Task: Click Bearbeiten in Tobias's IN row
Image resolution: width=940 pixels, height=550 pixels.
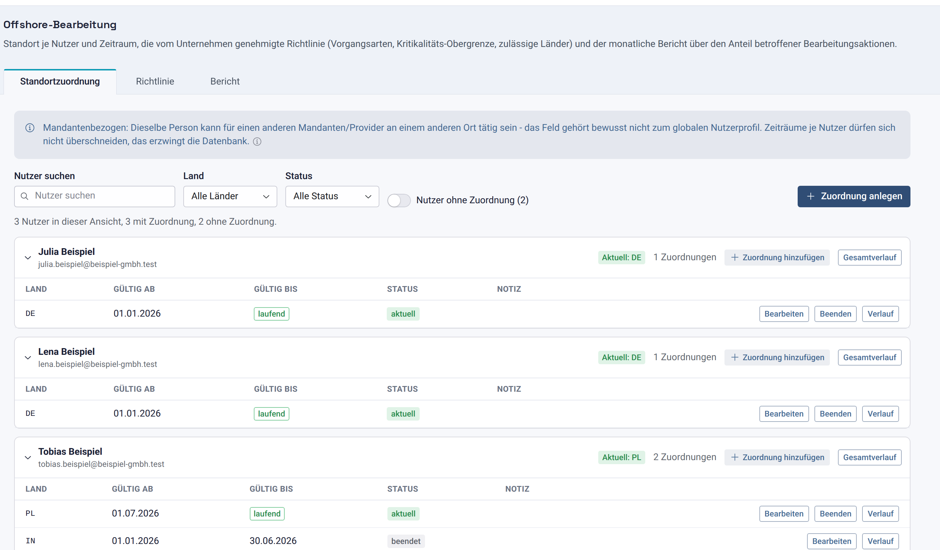Action: tap(832, 541)
